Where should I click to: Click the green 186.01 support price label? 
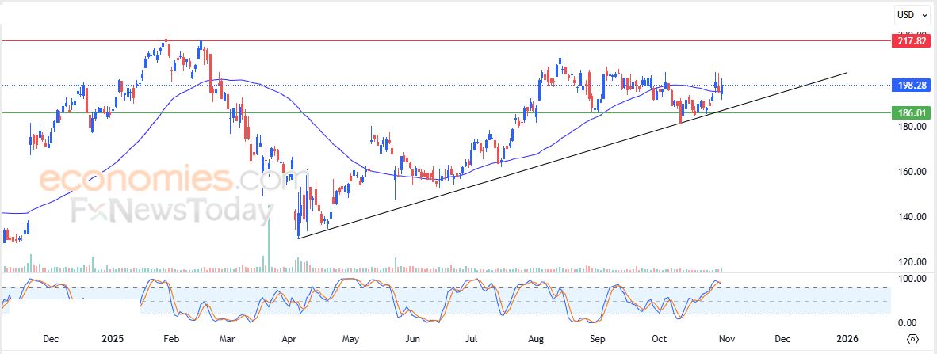908,112
